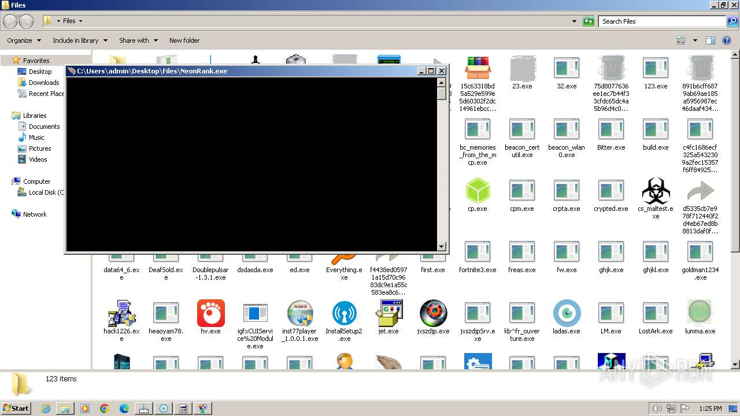The image size is (740, 416).
Task: Refresh the Files folder view
Action: pyautogui.click(x=589, y=21)
